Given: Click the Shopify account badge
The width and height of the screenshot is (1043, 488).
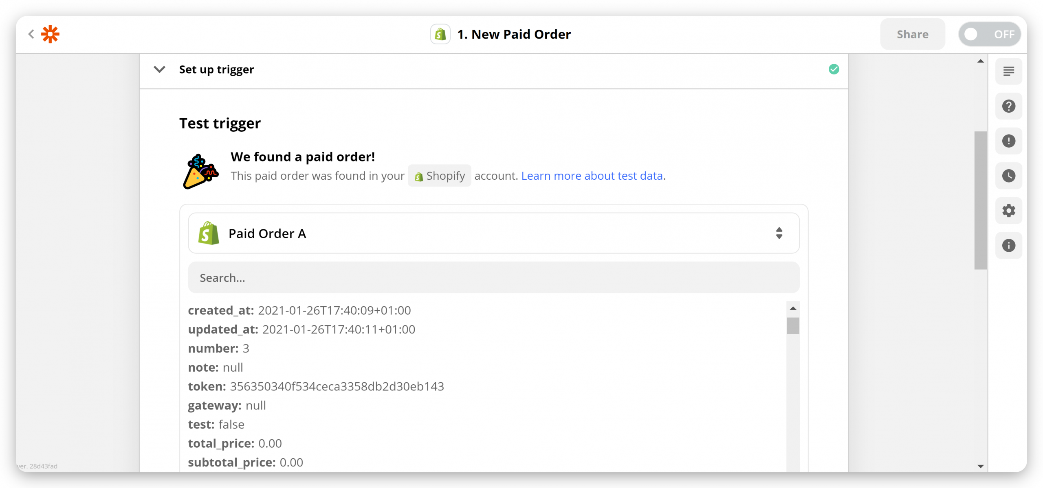Looking at the screenshot, I should 440,176.
